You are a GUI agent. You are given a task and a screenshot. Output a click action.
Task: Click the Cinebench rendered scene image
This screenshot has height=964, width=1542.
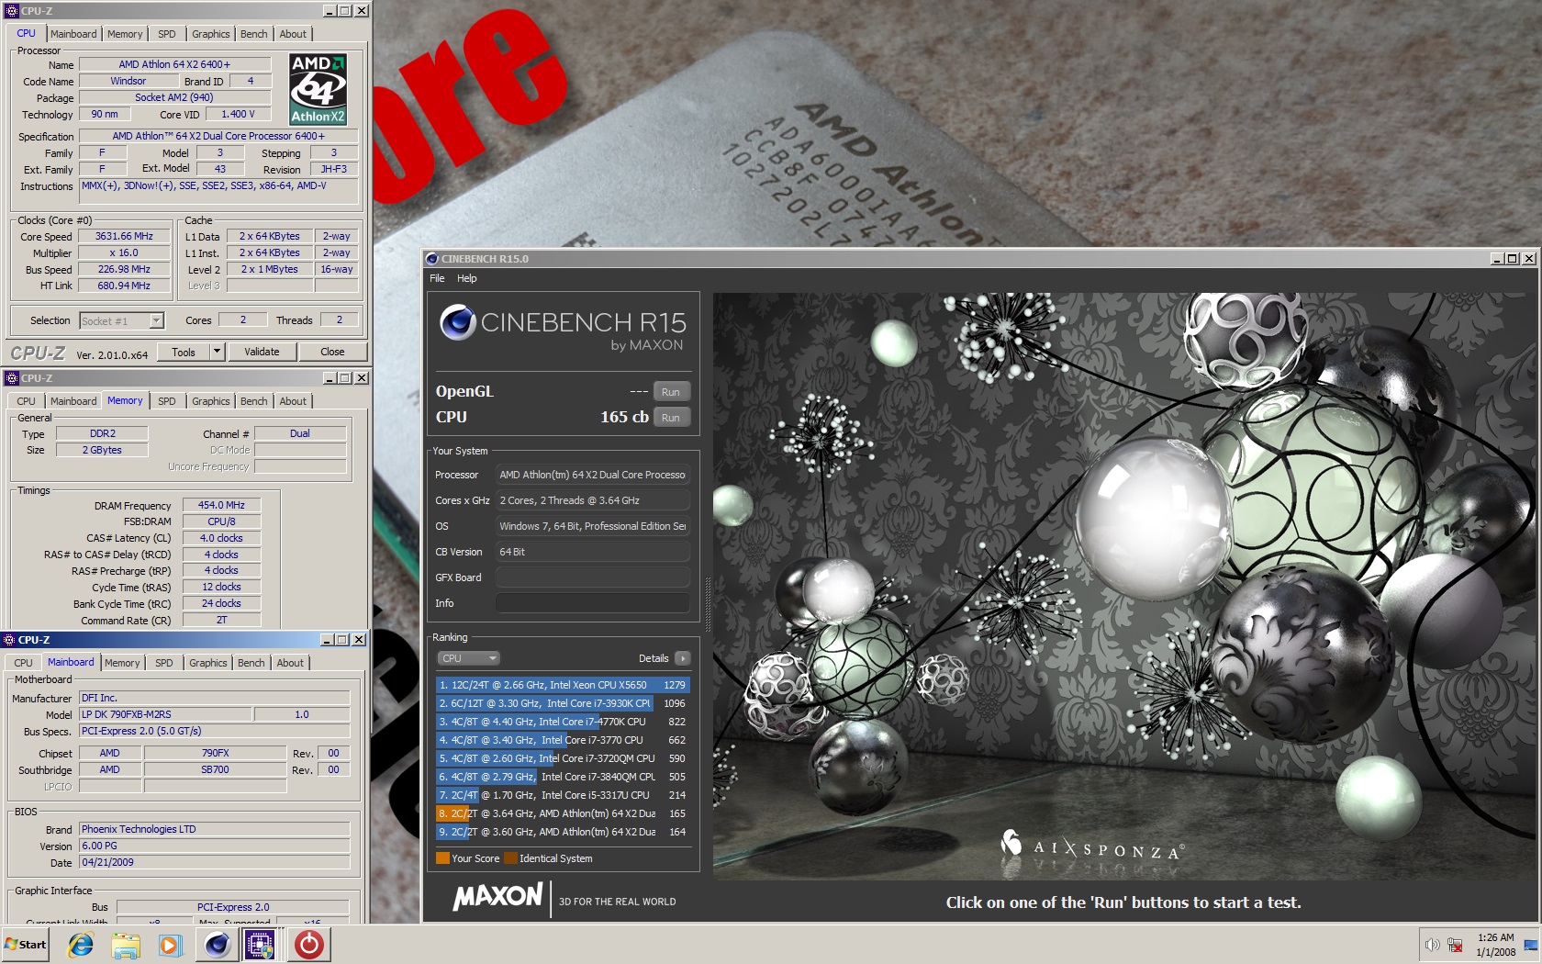[x=1123, y=586]
